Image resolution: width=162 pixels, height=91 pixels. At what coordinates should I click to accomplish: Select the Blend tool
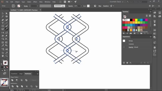click(x=7, y=45)
